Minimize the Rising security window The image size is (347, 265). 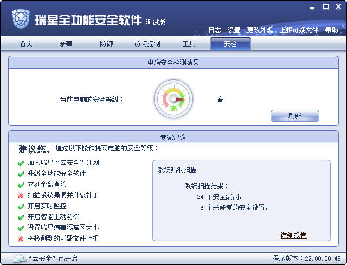(x=312, y=8)
